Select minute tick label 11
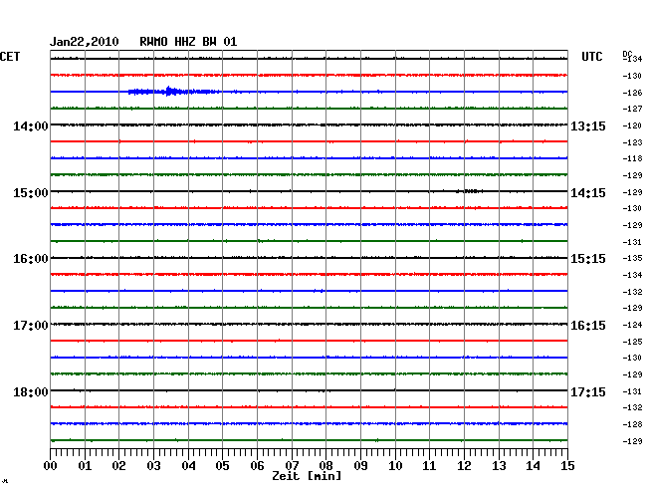 pos(430,466)
